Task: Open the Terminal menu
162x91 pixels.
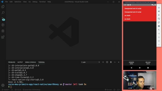Action: 42,2
